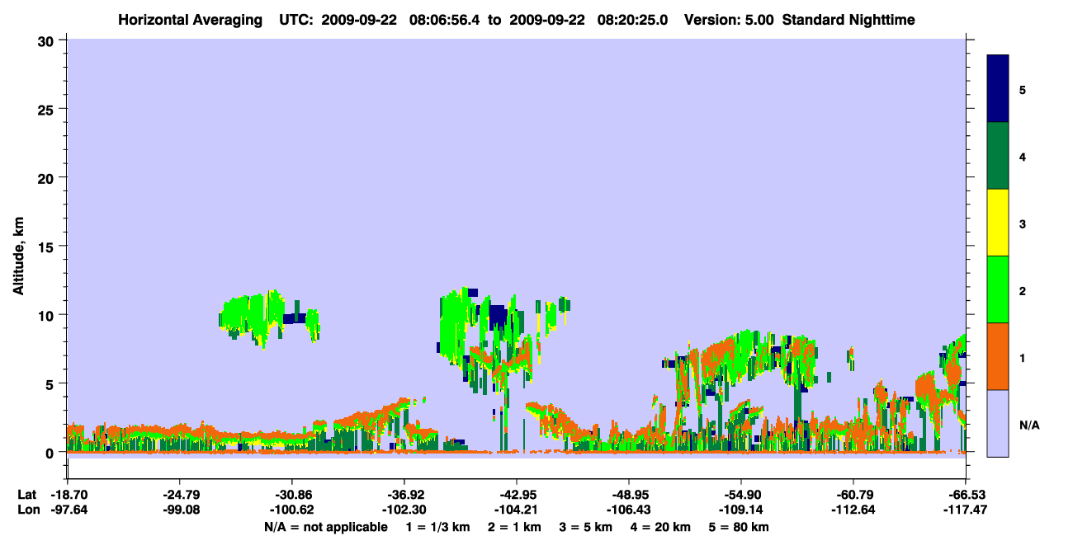
Task: Click the bright green color bar segment 2
Action: tap(998, 289)
